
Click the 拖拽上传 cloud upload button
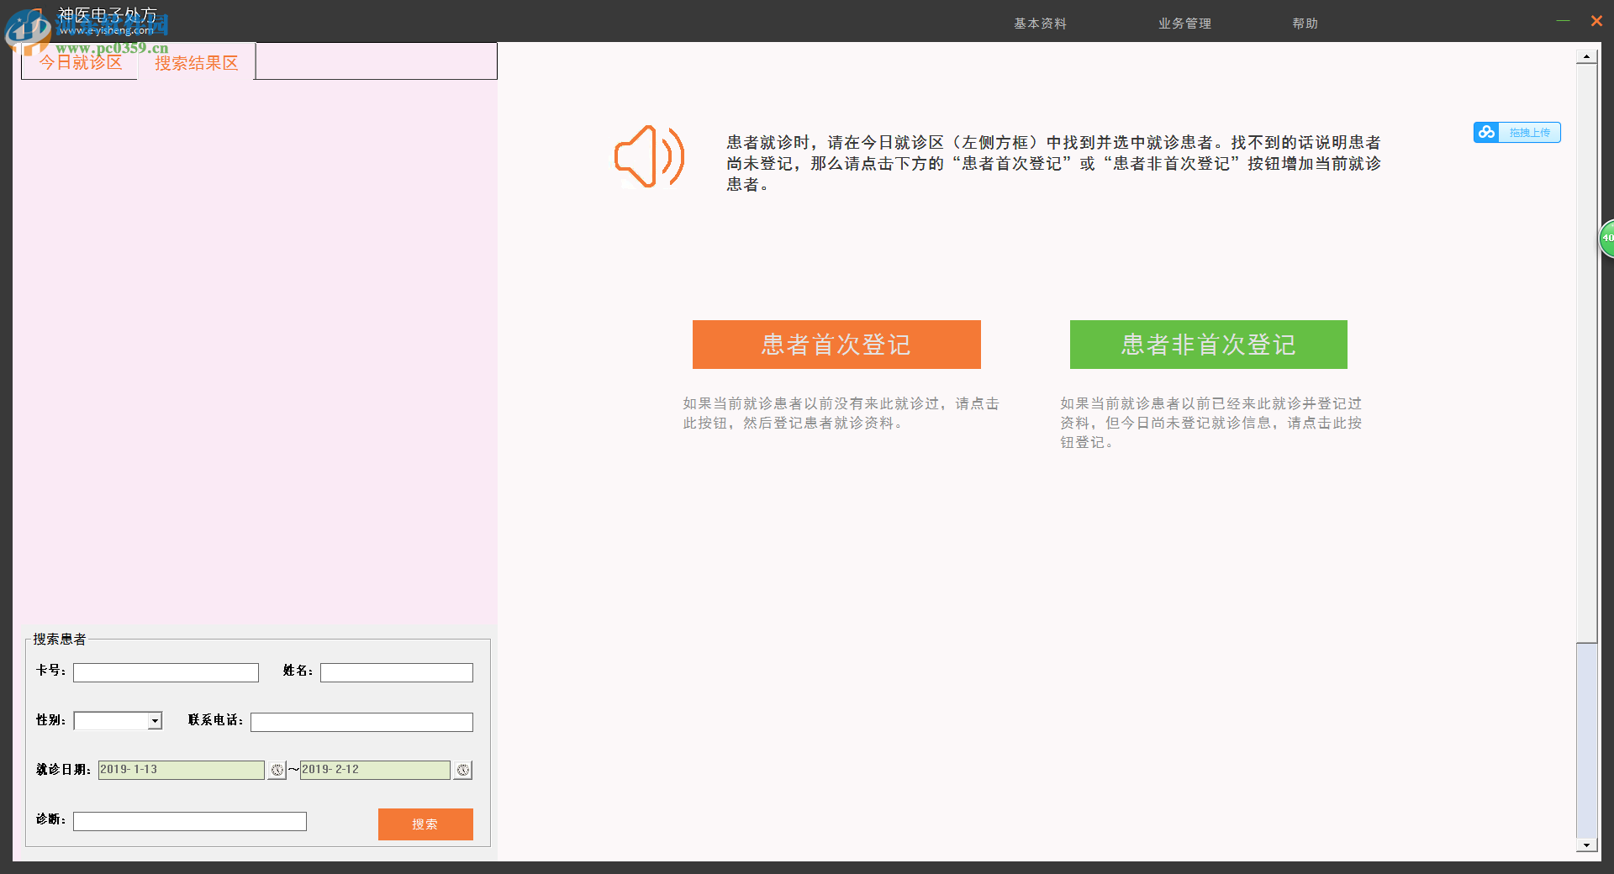(x=1517, y=133)
